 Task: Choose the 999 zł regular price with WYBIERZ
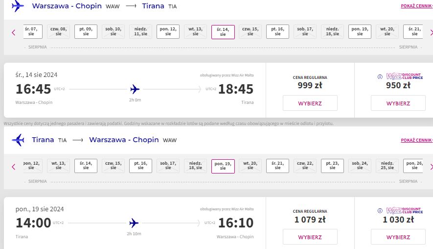(x=310, y=103)
